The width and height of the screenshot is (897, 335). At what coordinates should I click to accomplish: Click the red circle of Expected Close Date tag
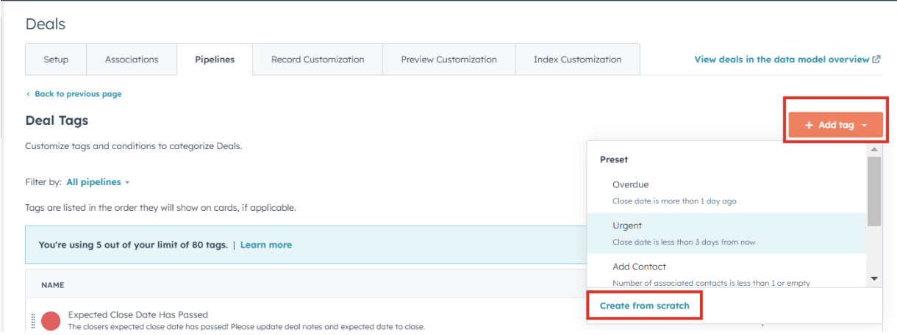click(x=51, y=321)
